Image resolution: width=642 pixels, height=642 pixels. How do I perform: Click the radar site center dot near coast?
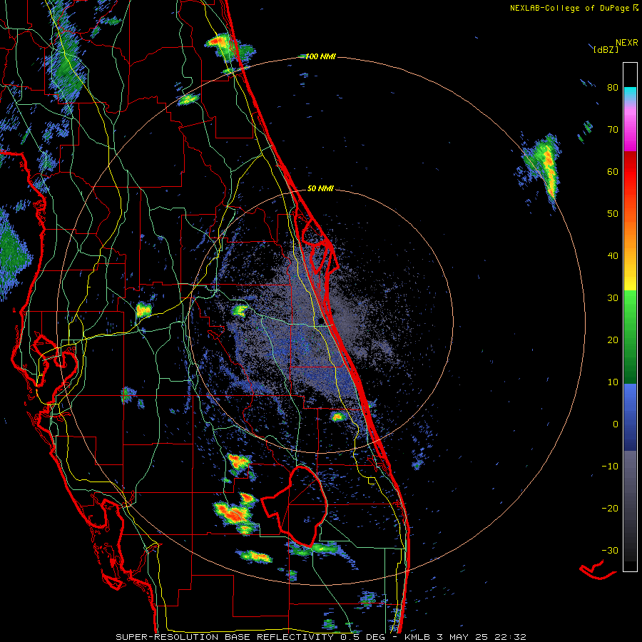pos(320,320)
